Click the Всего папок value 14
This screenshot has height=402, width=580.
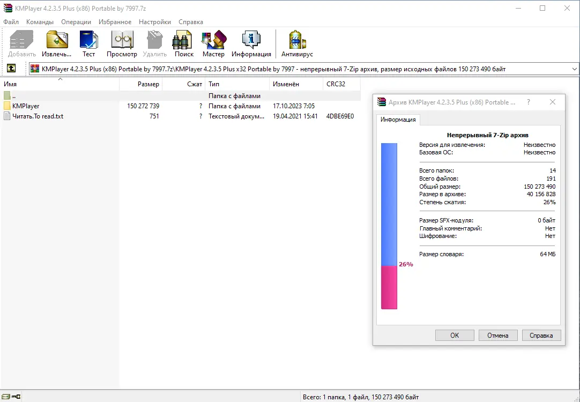point(553,170)
